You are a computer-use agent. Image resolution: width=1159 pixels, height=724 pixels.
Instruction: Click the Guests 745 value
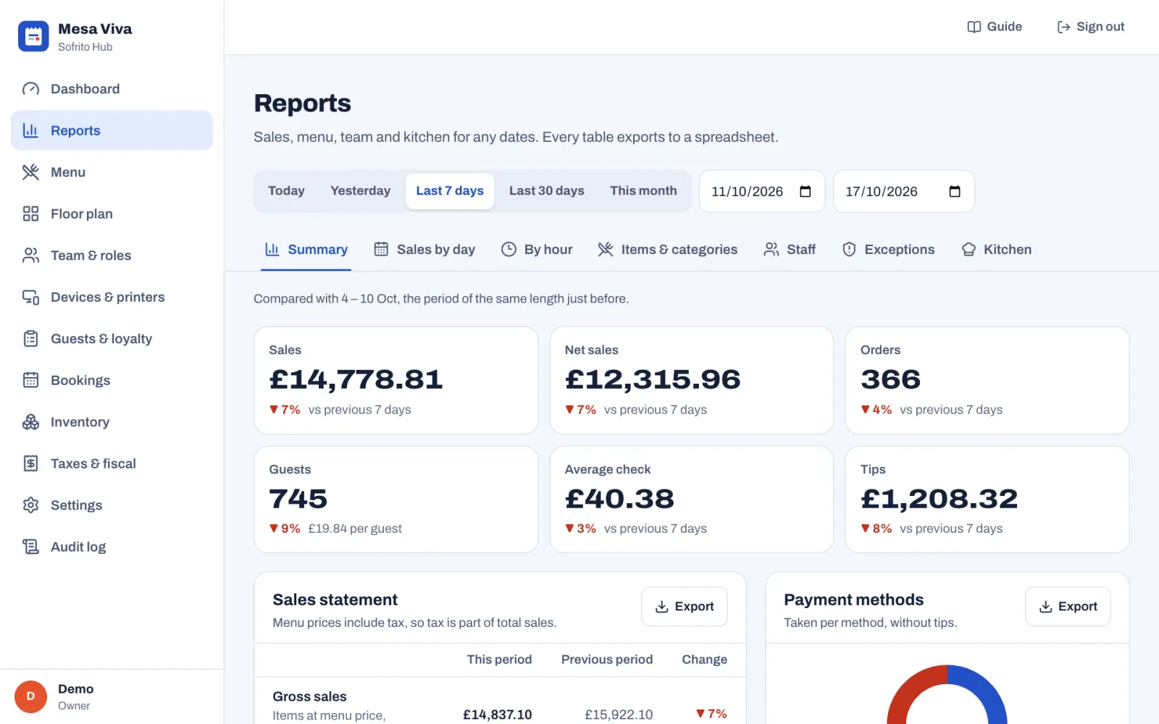[298, 499]
